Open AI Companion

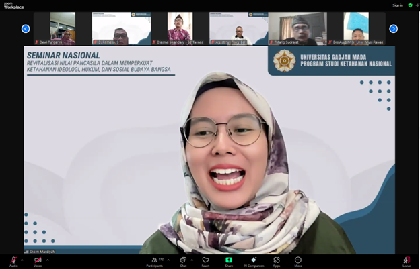click(x=253, y=260)
